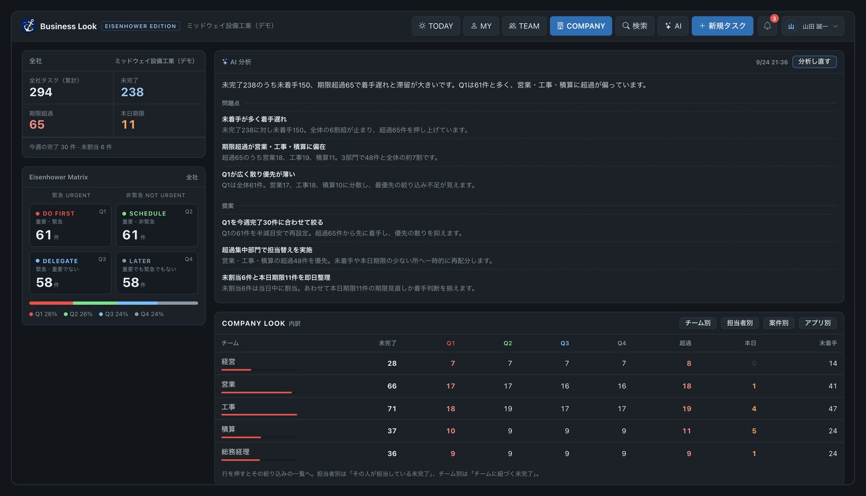Click the 未着手 column header
This screenshot has width=866, height=496.
[x=828, y=343]
